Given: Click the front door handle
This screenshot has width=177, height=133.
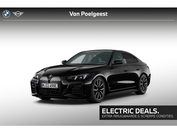Looking at the screenshot, I should (126, 71).
